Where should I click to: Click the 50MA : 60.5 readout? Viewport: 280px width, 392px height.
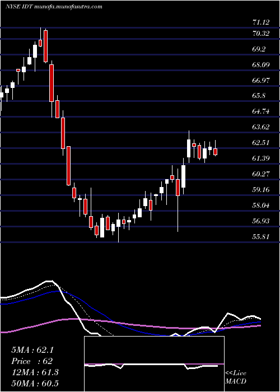click(35, 383)
